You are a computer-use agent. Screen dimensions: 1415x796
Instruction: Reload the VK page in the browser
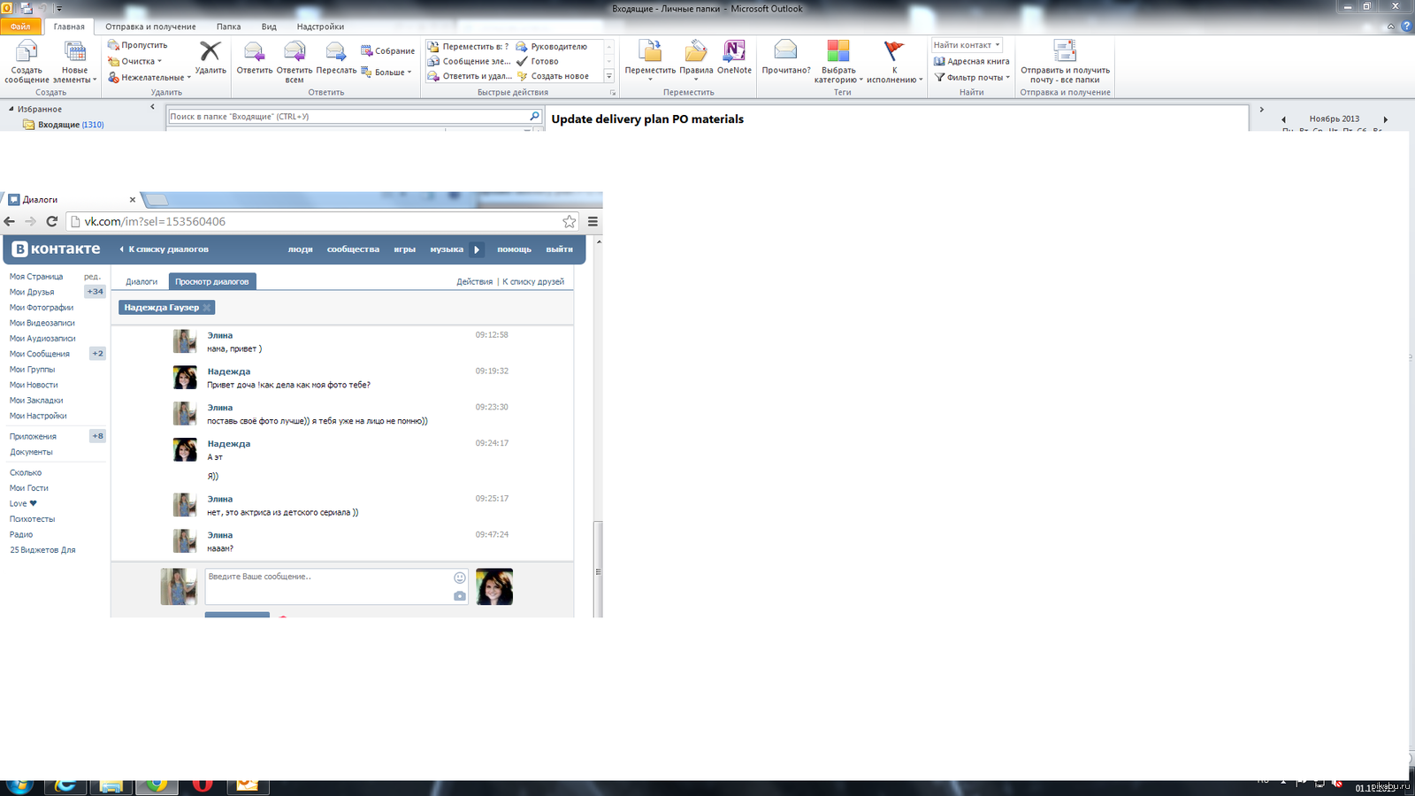click(x=52, y=222)
